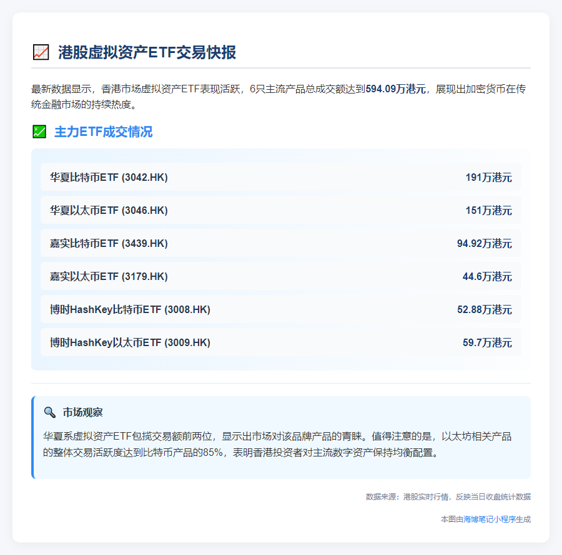Select the 华夏比特币ETF (3042.HK) row
The height and width of the screenshot is (555, 562).
click(109, 177)
